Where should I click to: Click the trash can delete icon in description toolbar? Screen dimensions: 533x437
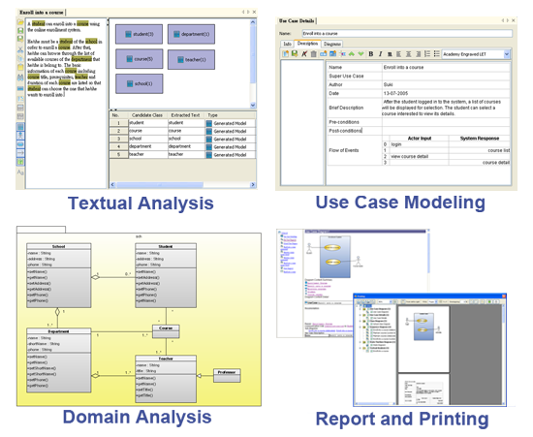(x=313, y=53)
